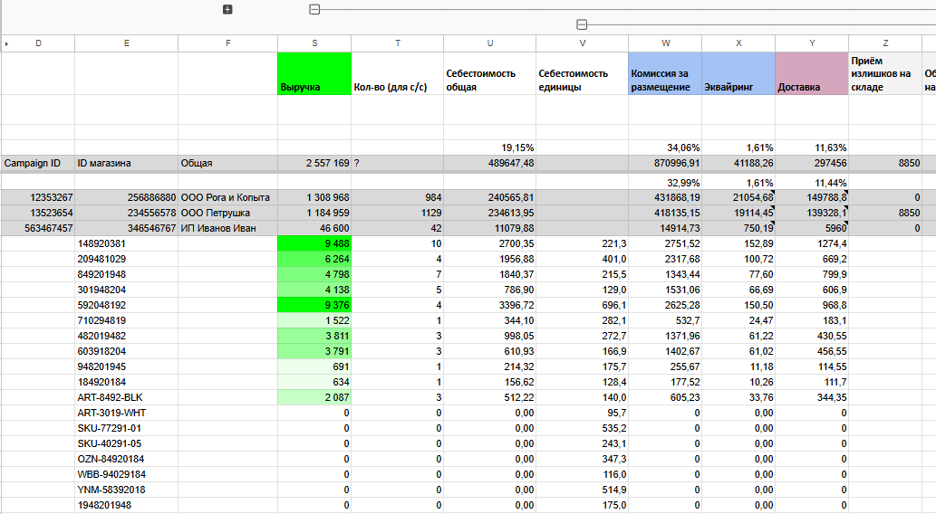
Task: Select column Z header
Action: (885, 43)
